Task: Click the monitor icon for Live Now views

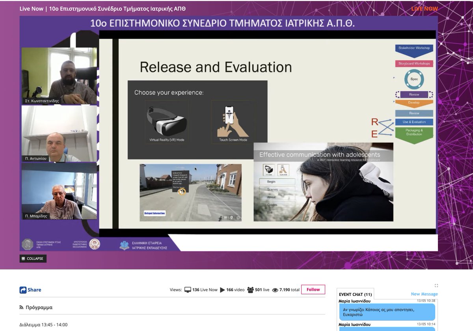Action: click(x=188, y=290)
